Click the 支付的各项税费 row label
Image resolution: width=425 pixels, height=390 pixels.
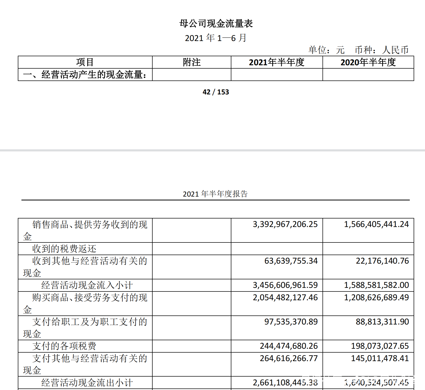point(64,346)
